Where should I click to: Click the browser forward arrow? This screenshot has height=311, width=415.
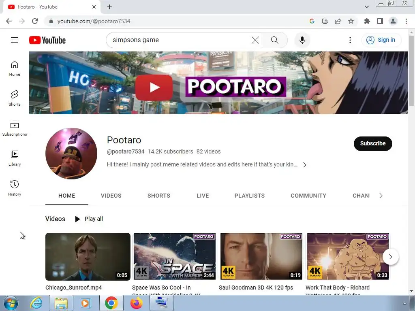click(22, 21)
